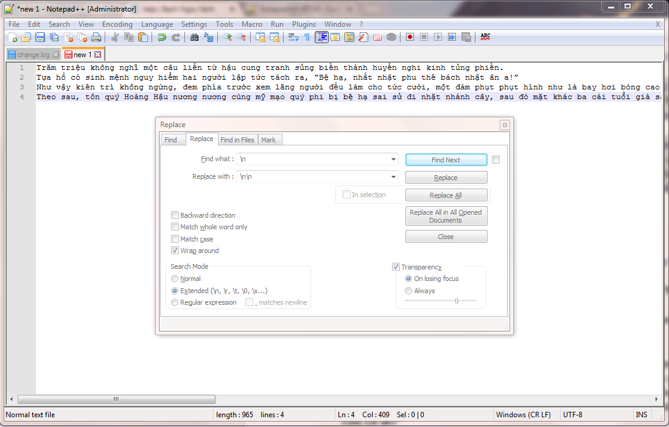The image size is (669, 427).
Task: Click the Print toolbar icon
Action: (x=96, y=37)
